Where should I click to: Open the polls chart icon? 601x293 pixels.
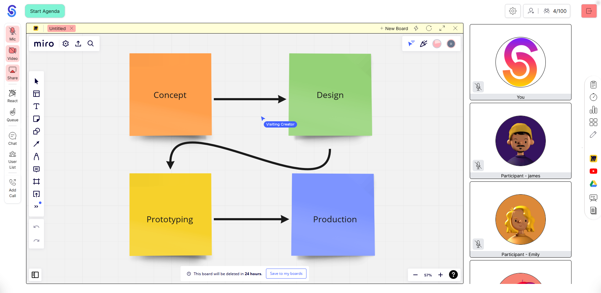pyautogui.click(x=593, y=110)
